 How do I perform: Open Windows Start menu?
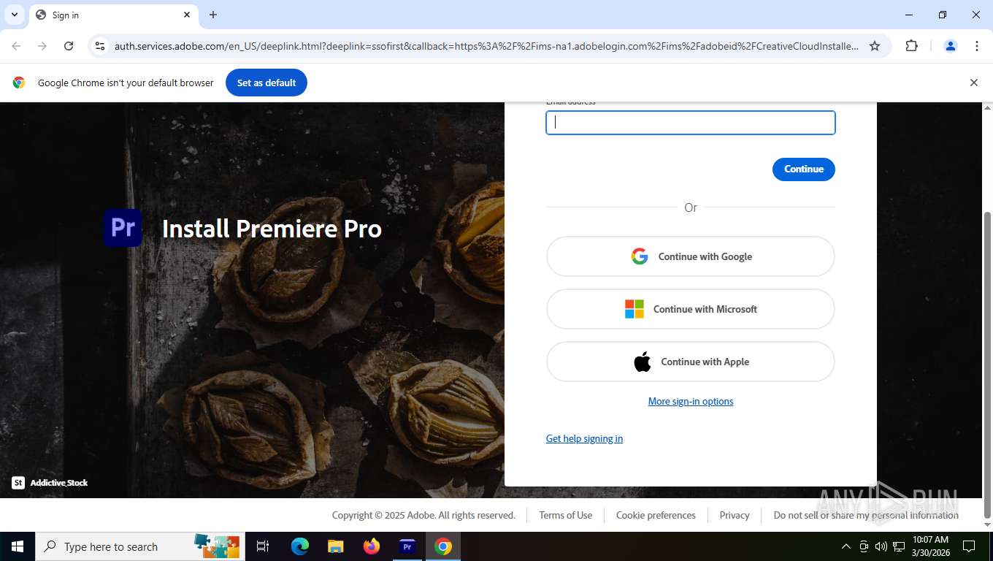pyautogui.click(x=18, y=546)
